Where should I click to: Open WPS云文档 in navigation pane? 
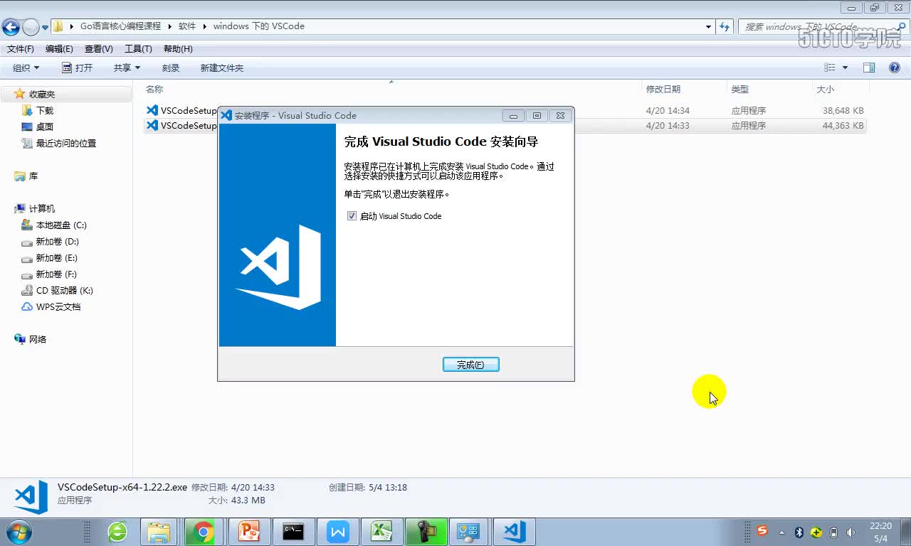58,306
